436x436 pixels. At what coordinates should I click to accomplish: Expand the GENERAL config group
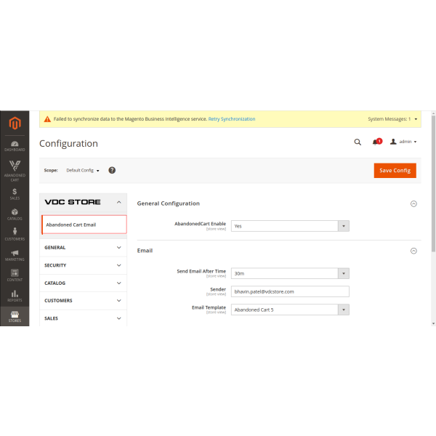point(83,248)
